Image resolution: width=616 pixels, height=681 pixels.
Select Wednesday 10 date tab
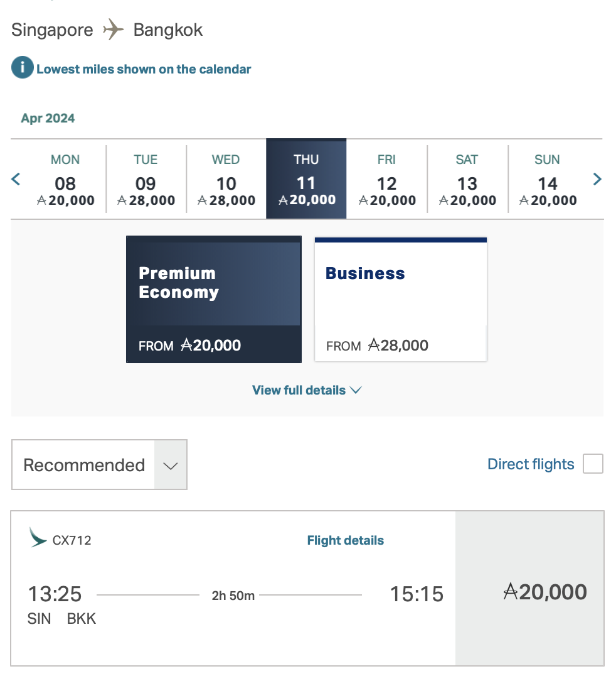(226, 180)
